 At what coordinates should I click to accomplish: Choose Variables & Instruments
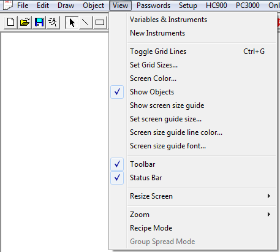coord(193,20)
